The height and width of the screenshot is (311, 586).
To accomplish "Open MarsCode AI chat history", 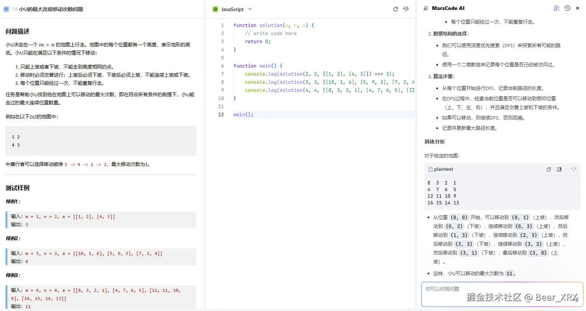I will (567, 8).
